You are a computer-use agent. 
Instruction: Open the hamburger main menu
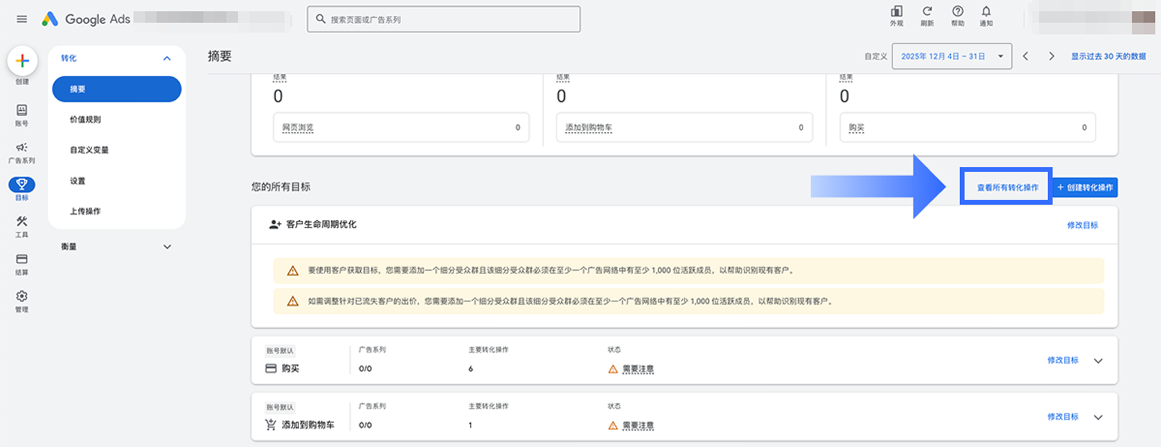point(22,19)
